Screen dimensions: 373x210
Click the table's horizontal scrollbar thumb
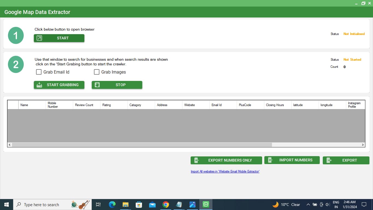pyautogui.click(x=142, y=145)
